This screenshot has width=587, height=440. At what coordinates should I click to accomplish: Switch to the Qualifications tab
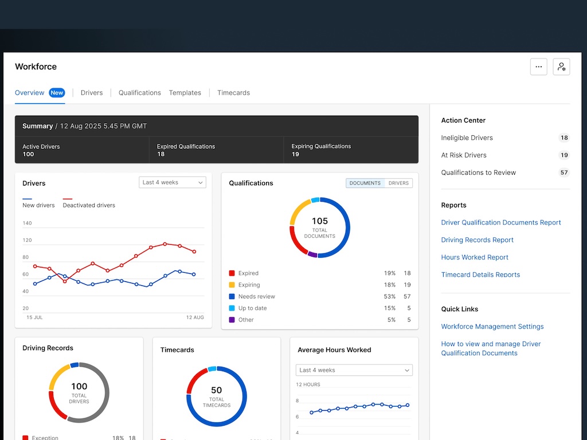coord(140,93)
